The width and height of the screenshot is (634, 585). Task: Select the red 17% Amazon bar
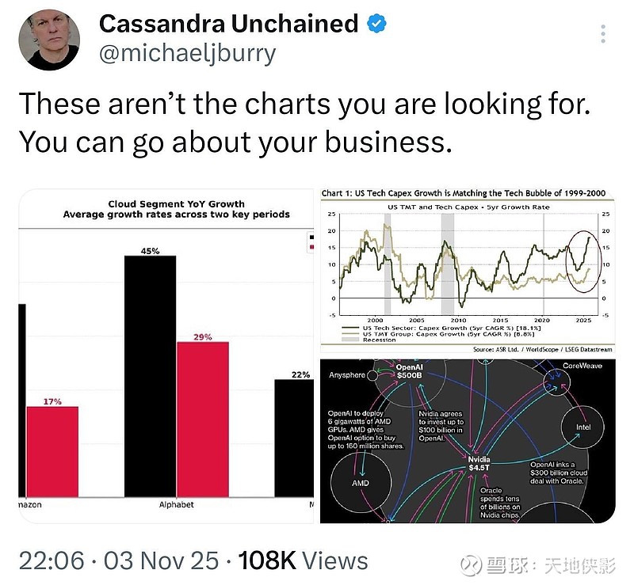(x=52, y=451)
